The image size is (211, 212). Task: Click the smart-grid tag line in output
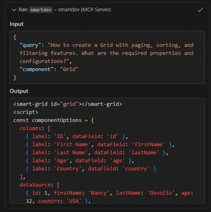click(x=67, y=104)
